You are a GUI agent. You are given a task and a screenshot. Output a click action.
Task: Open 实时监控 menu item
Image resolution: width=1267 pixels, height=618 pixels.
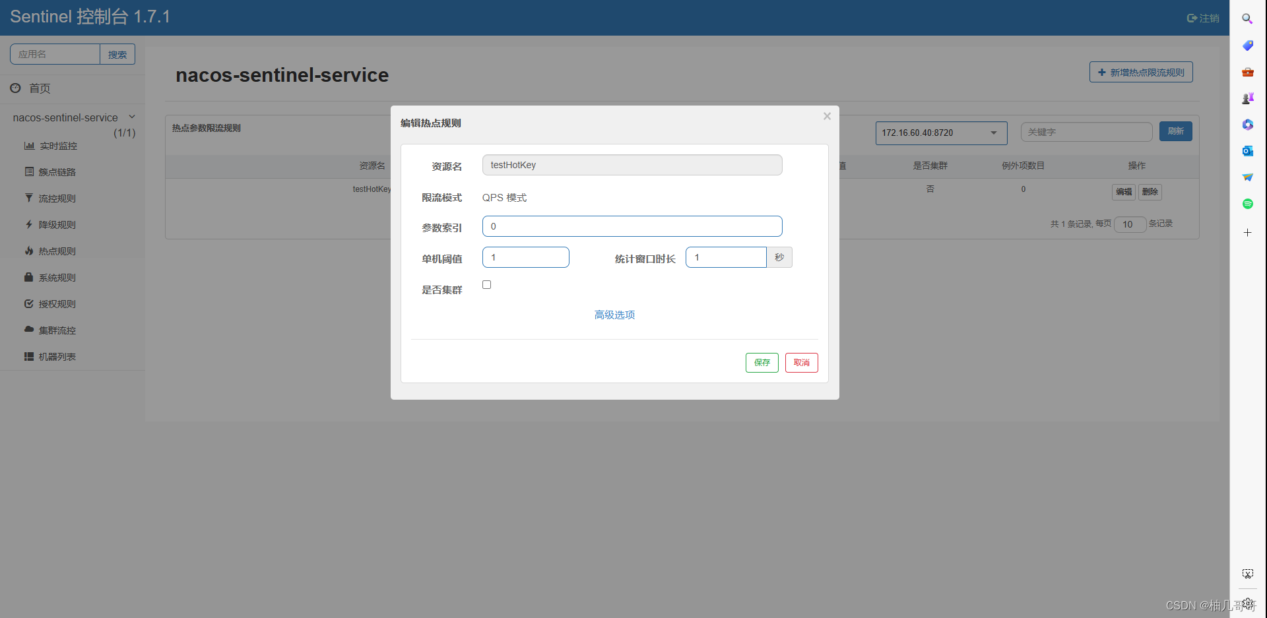(58, 146)
